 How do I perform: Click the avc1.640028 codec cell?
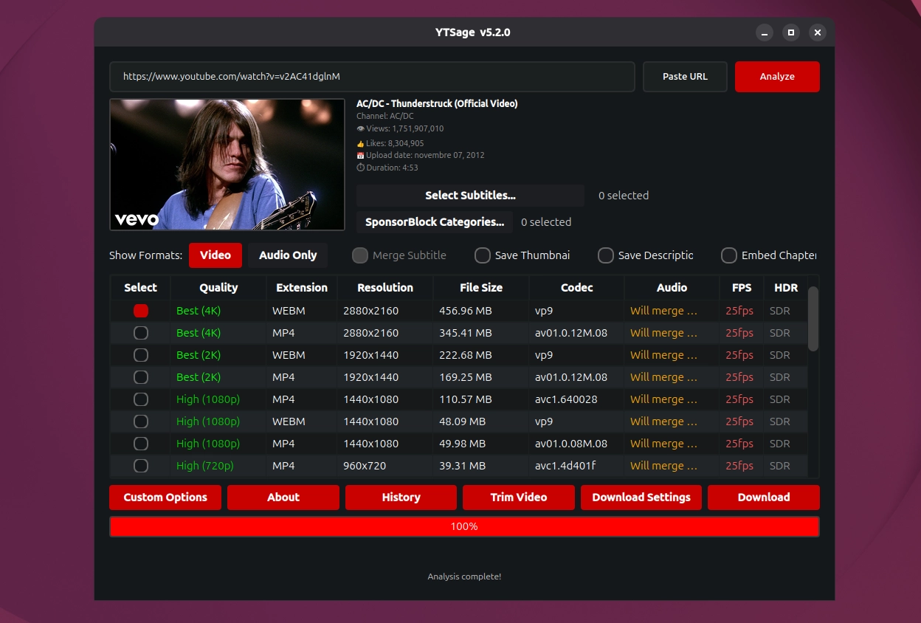[577, 399]
